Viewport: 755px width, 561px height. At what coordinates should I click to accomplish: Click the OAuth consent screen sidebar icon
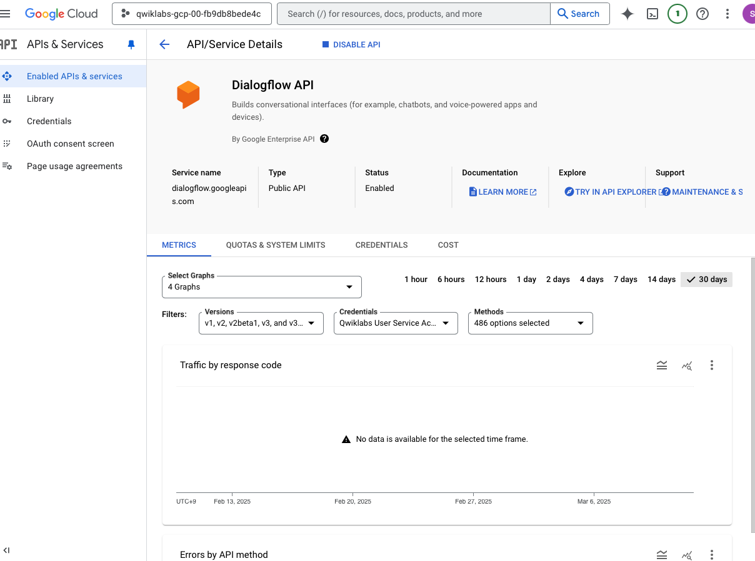tap(7, 144)
